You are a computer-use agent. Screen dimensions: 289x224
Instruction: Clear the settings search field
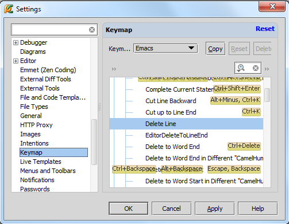(x=92, y=30)
